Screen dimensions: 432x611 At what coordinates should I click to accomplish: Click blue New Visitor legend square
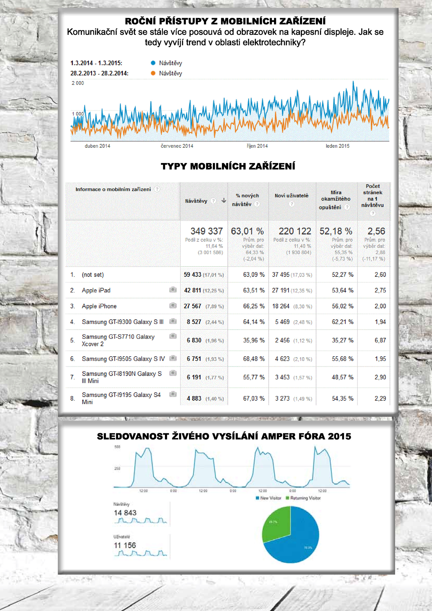point(257,498)
